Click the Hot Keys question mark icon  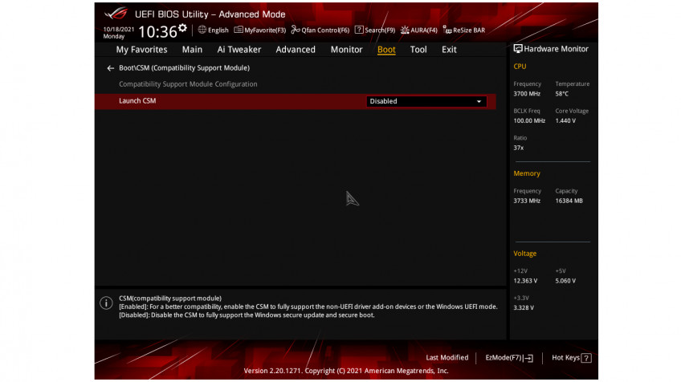[x=586, y=358]
